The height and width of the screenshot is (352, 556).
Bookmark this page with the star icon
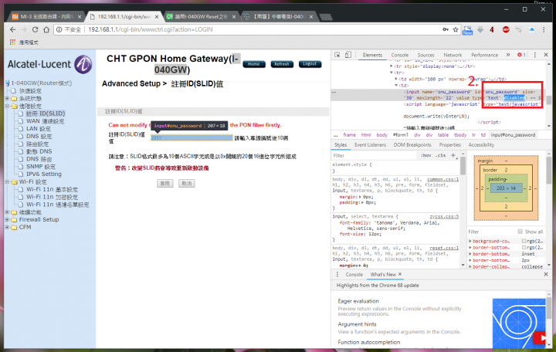pos(456,30)
